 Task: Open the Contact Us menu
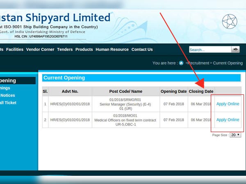pos(142,49)
